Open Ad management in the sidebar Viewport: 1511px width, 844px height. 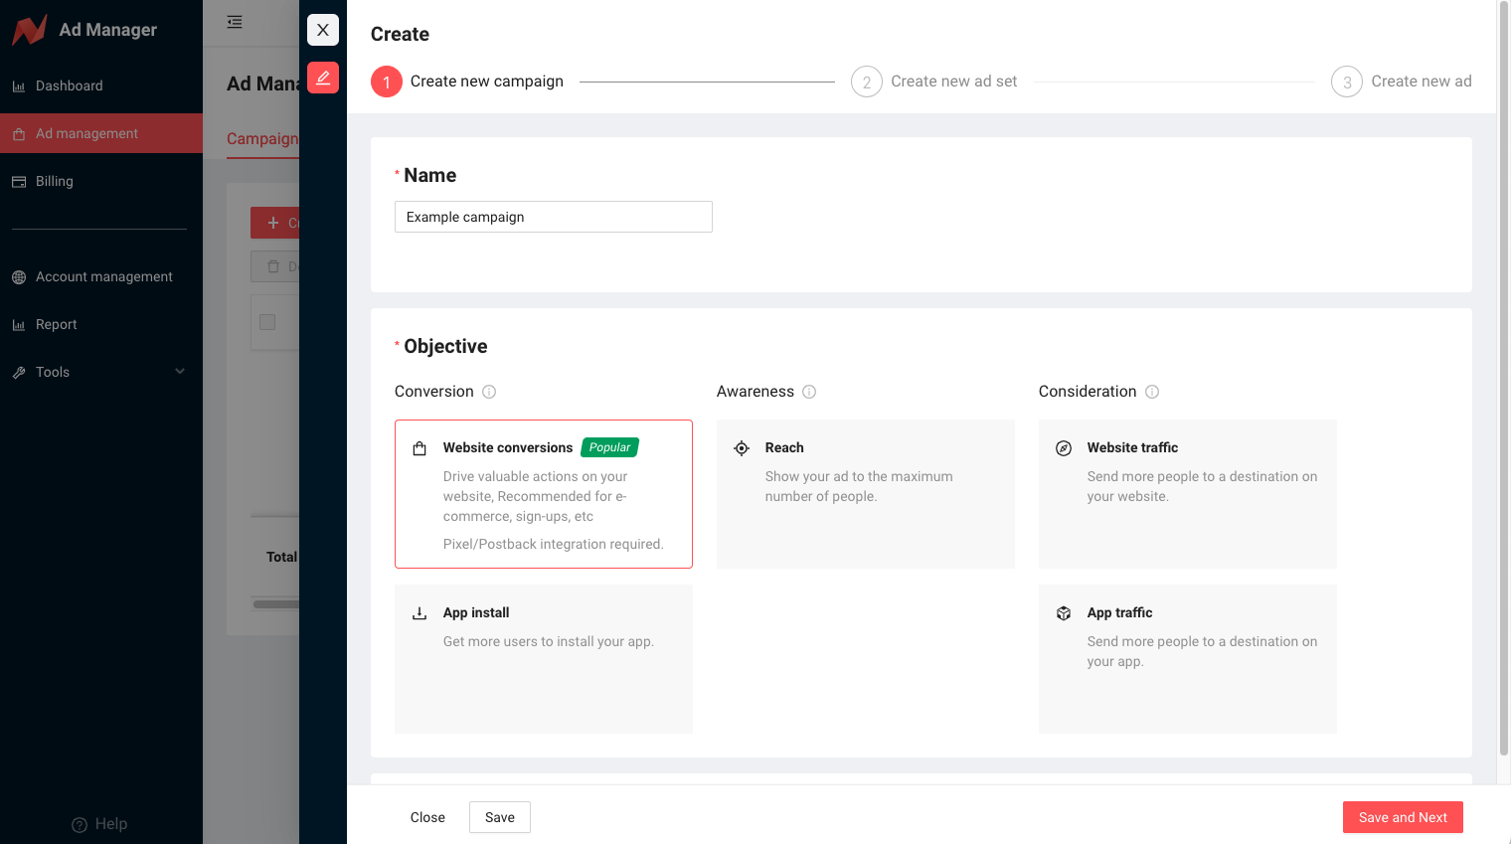point(101,133)
